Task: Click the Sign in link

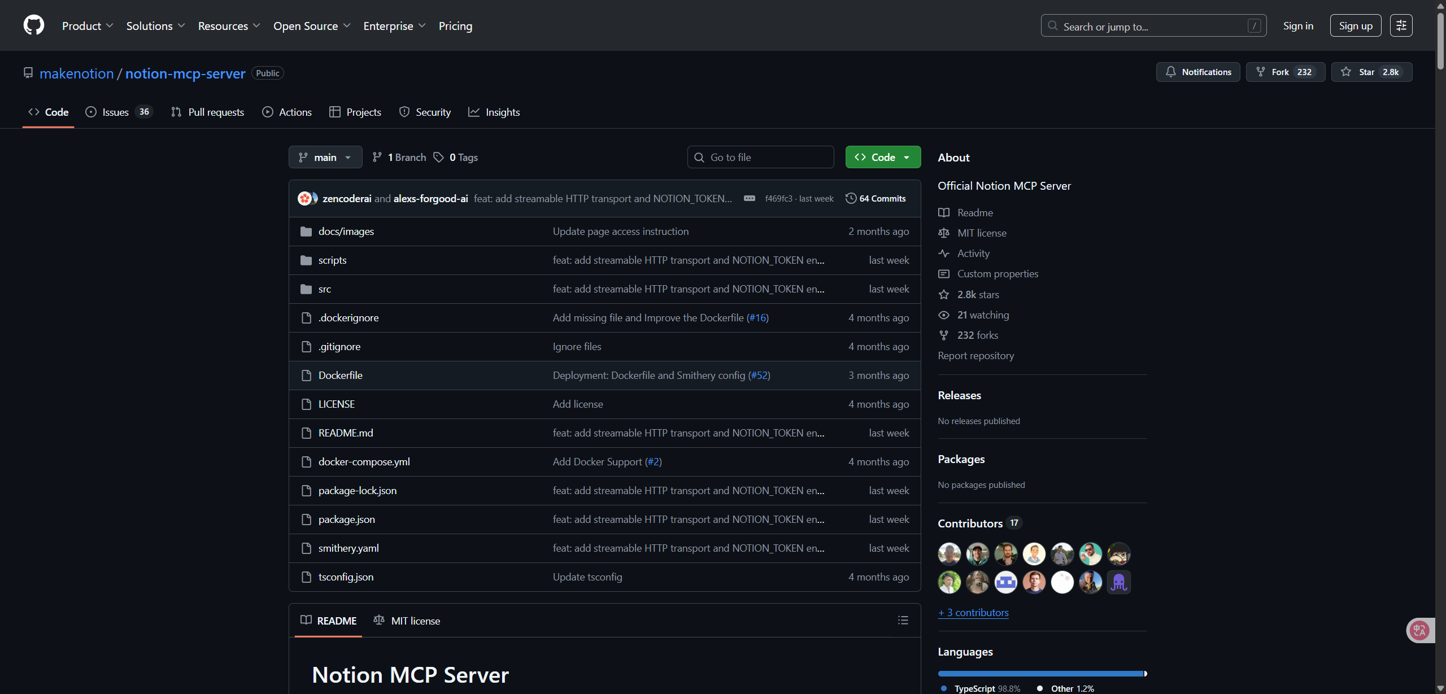Action: pyautogui.click(x=1298, y=25)
